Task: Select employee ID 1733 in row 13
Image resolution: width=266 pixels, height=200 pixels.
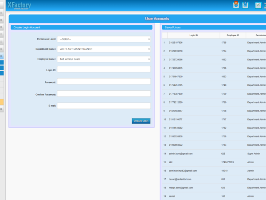Action: click(x=224, y=145)
